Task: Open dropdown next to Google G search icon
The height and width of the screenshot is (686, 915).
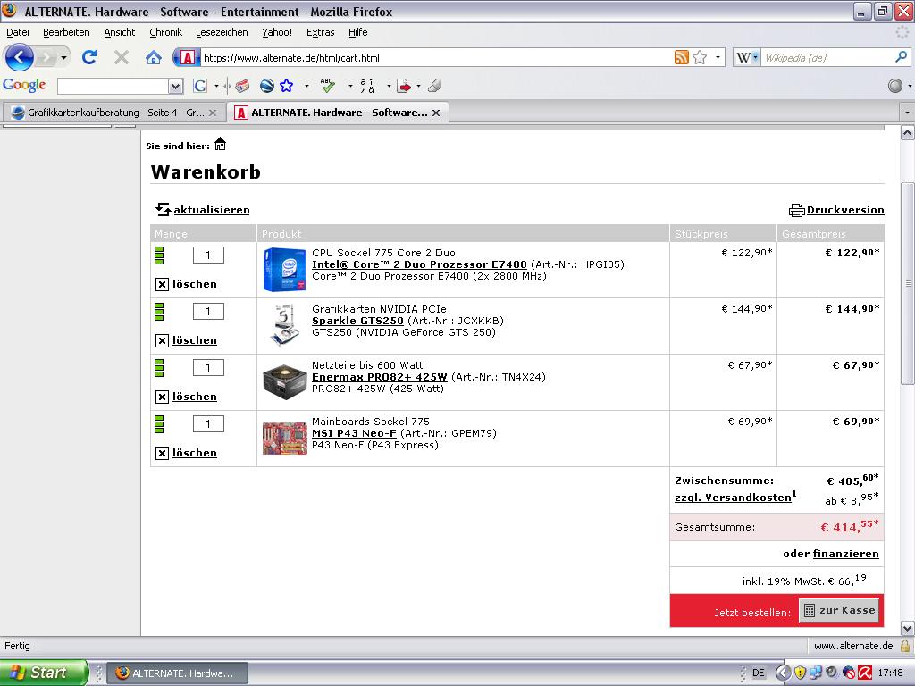Action: [x=216, y=87]
